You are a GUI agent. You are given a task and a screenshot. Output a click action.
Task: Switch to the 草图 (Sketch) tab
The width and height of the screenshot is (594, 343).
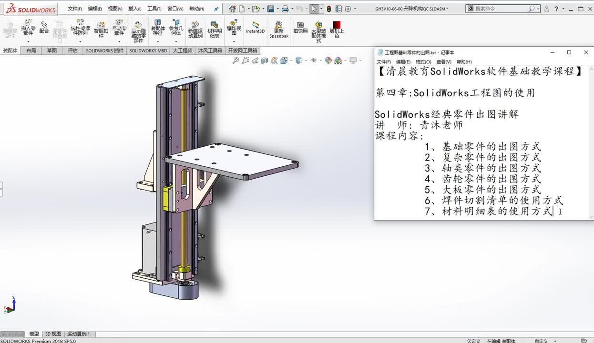pos(52,50)
